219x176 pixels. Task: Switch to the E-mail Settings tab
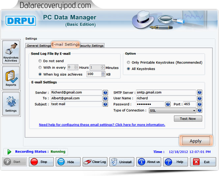pyautogui.click(x=66, y=44)
